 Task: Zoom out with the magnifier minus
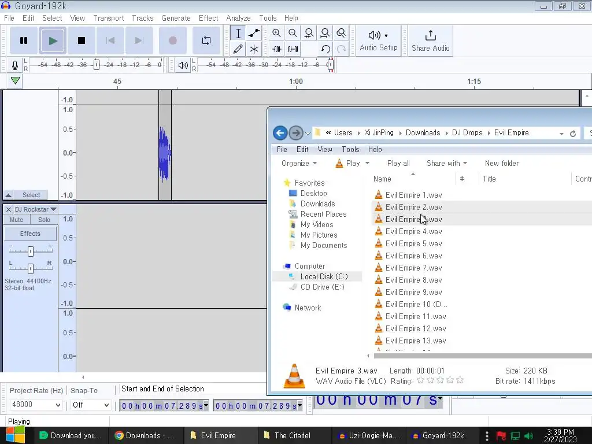click(x=293, y=33)
